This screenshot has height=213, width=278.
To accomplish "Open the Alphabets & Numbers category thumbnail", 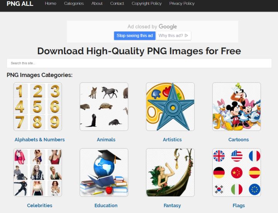I will (x=37, y=107).
